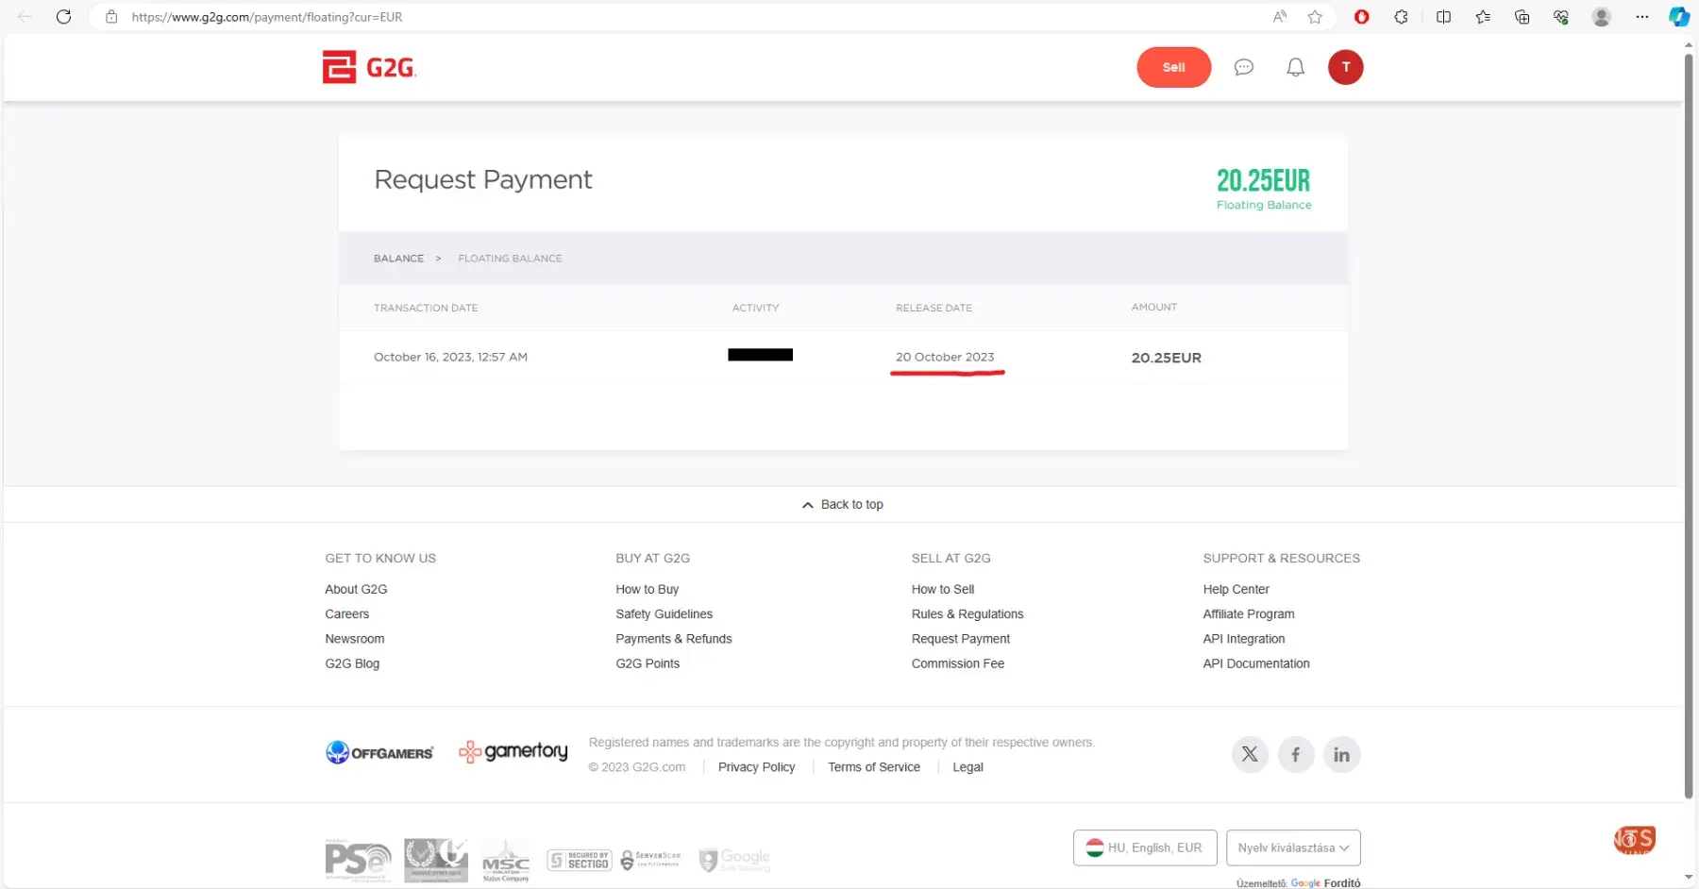Screen dimensions: 1699x889
Task: Click the red Sell button
Action: point(1173,67)
